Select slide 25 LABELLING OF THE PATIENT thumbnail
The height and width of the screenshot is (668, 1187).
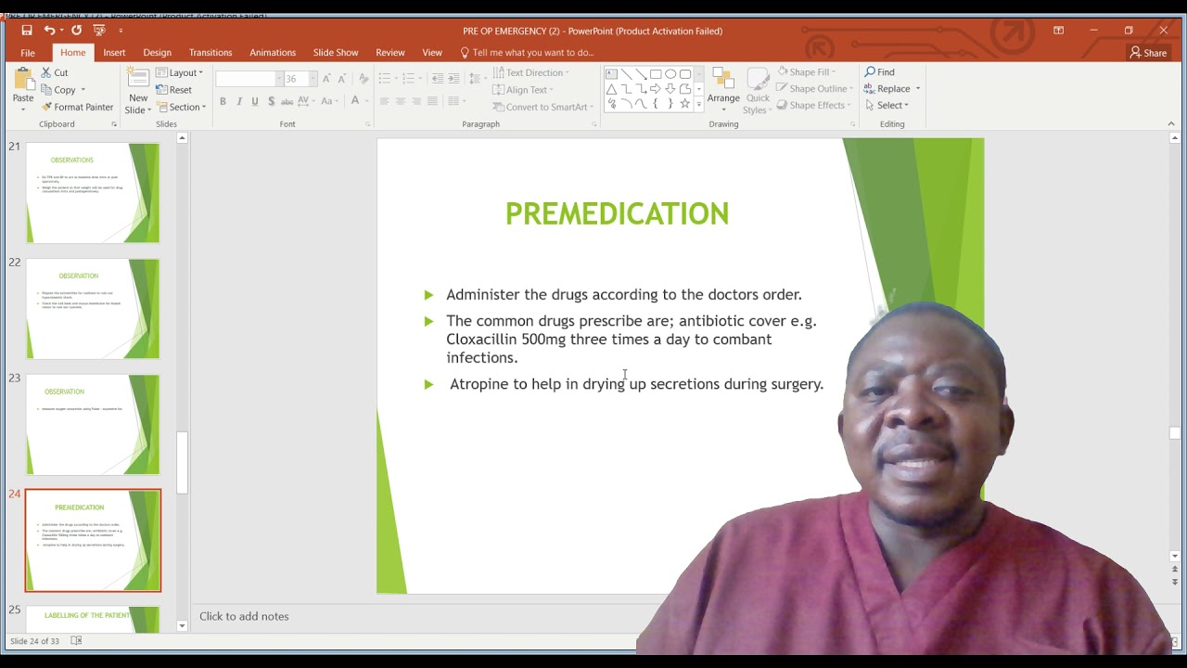(93, 620)
